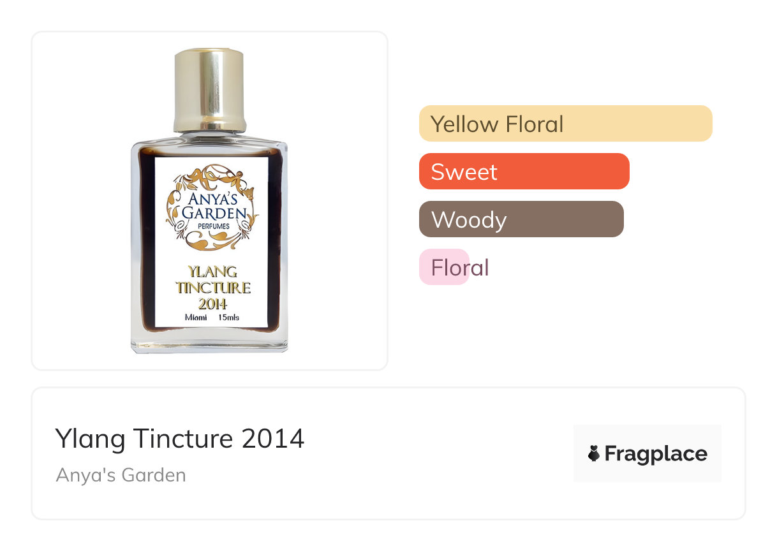
Task: Click gold YLANG word on bottle label
Action: (212, 272)
